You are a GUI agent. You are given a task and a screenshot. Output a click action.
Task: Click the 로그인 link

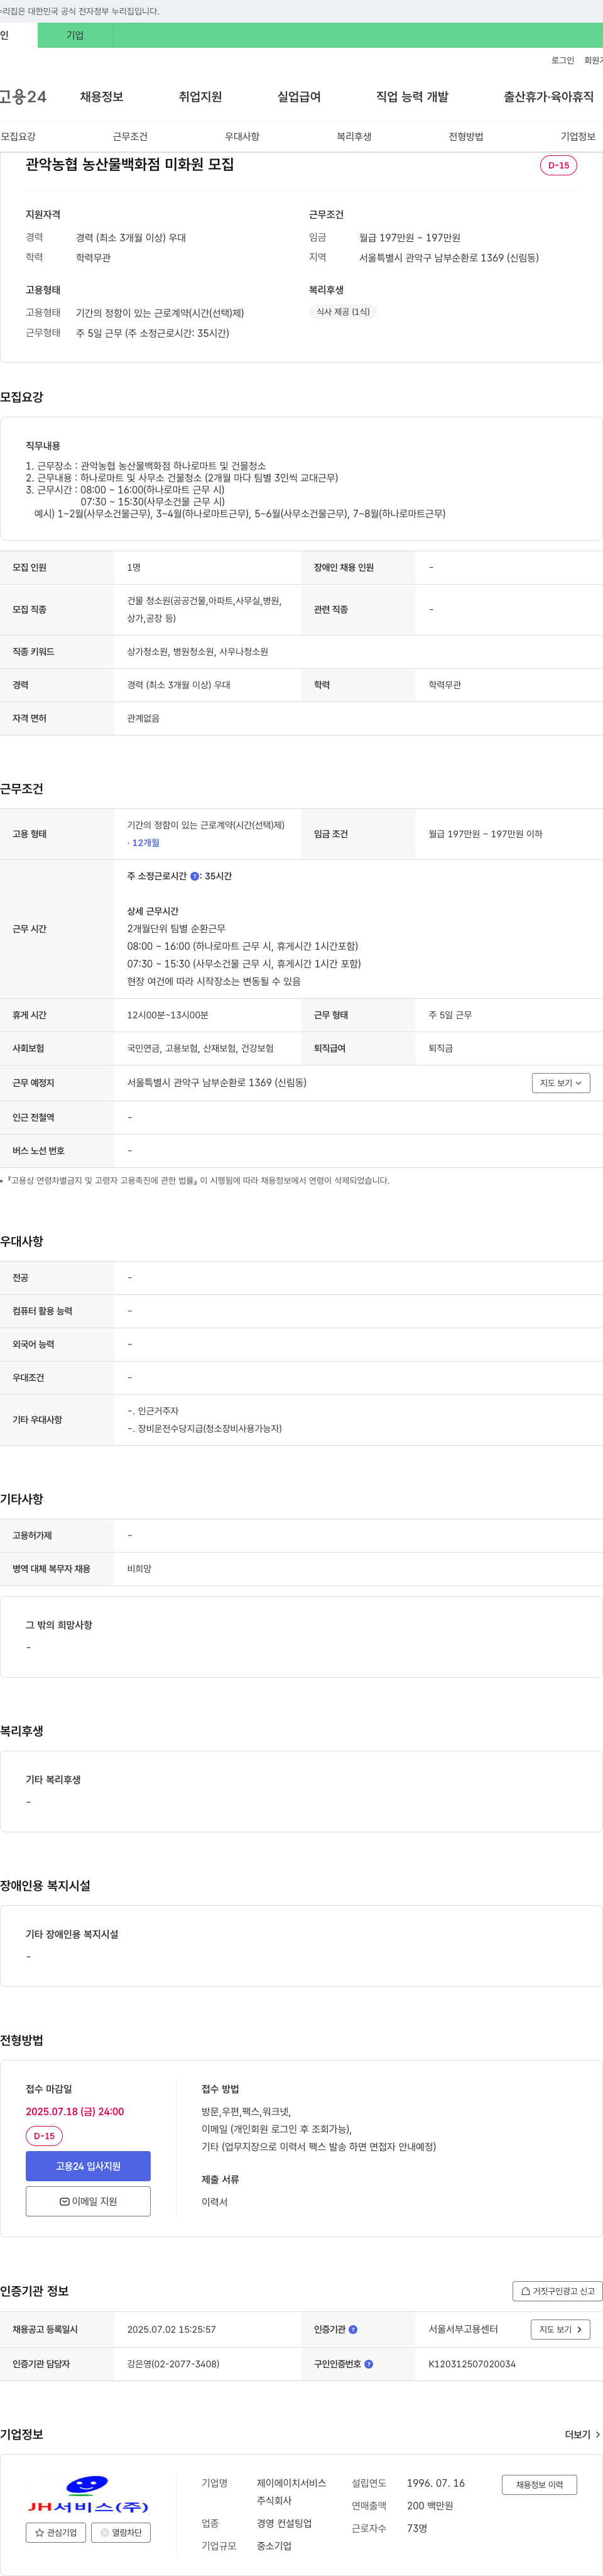pyautogui.click(x=562, y=61)
